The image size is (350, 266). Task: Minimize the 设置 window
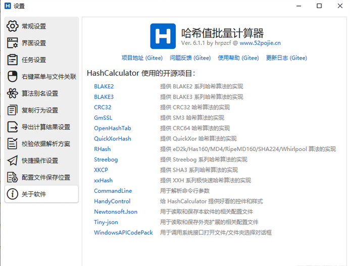[298, 6]
